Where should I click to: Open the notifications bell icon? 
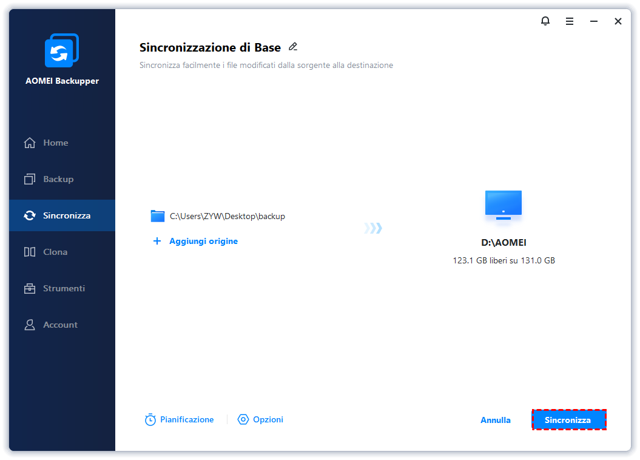pyautogui.click(x=545, y=21)
